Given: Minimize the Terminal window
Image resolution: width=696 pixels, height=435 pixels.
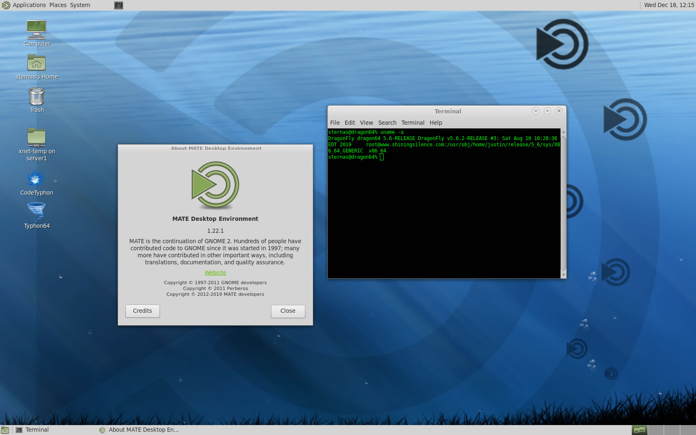Looking at the screenshot, I should pos(536,111).
